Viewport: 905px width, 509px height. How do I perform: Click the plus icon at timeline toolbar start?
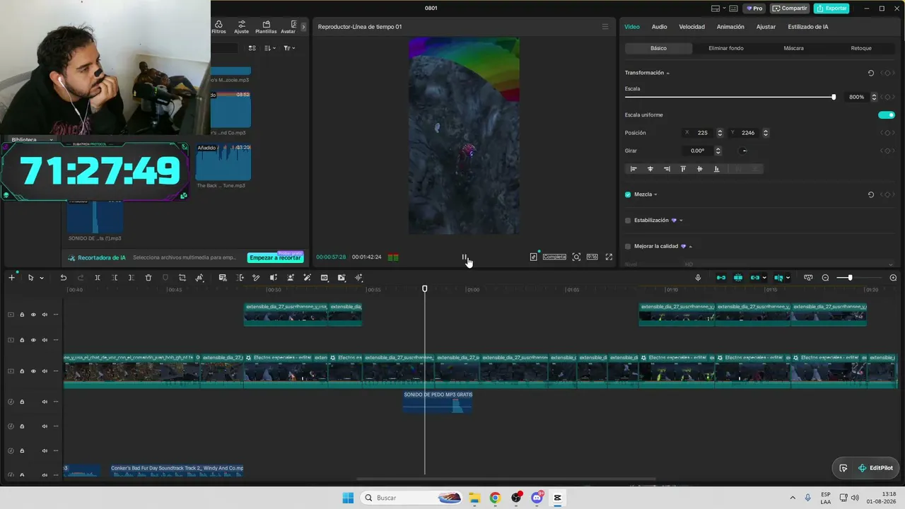[x=11, y=278]
